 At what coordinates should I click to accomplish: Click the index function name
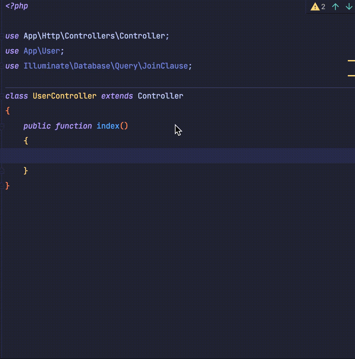click(x=107, y=126)
